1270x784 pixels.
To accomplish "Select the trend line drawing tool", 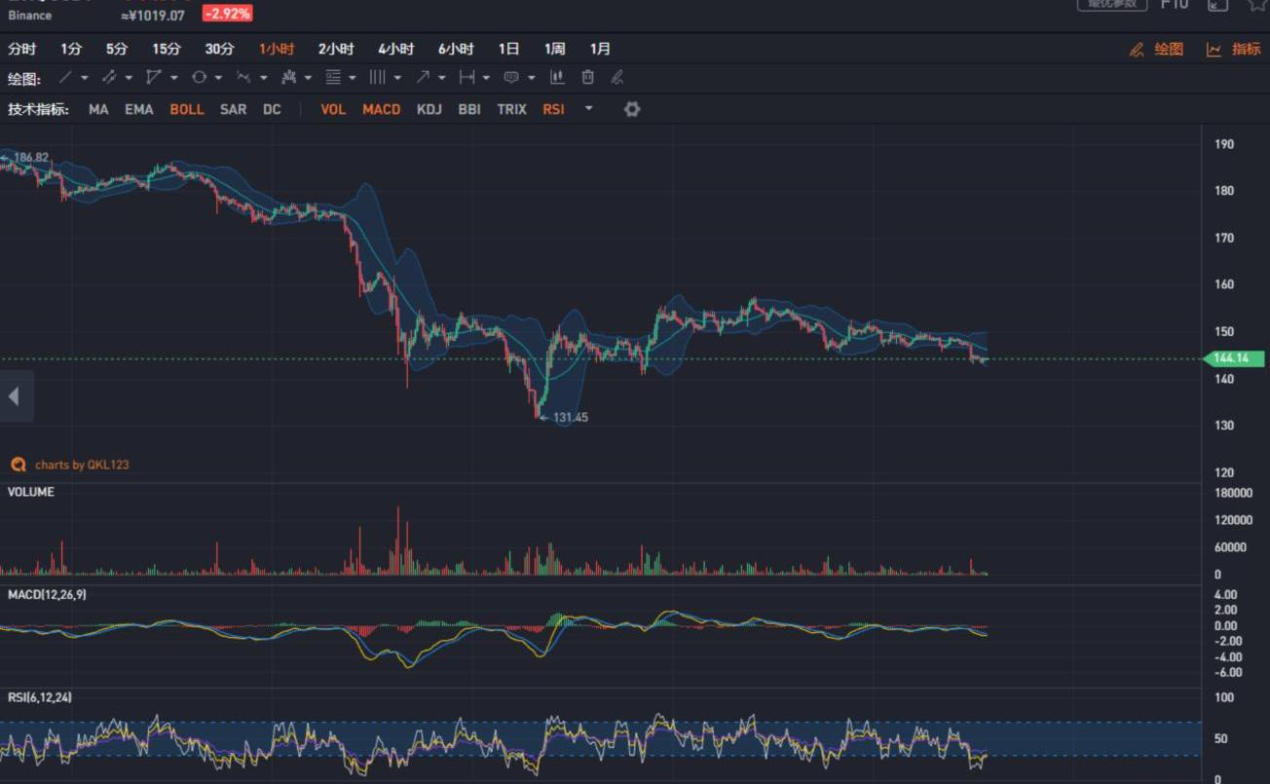I will click(65, 78).
